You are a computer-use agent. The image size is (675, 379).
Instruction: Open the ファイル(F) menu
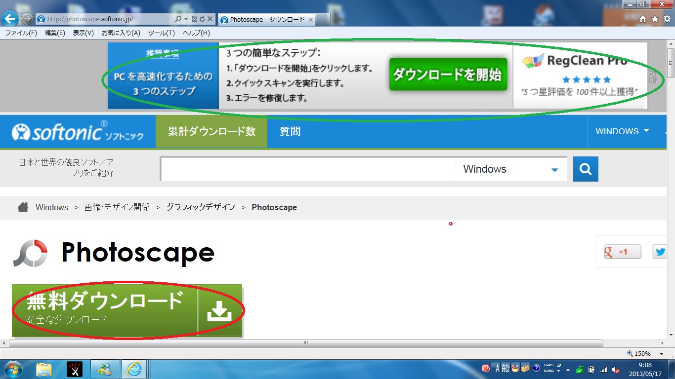21,33
